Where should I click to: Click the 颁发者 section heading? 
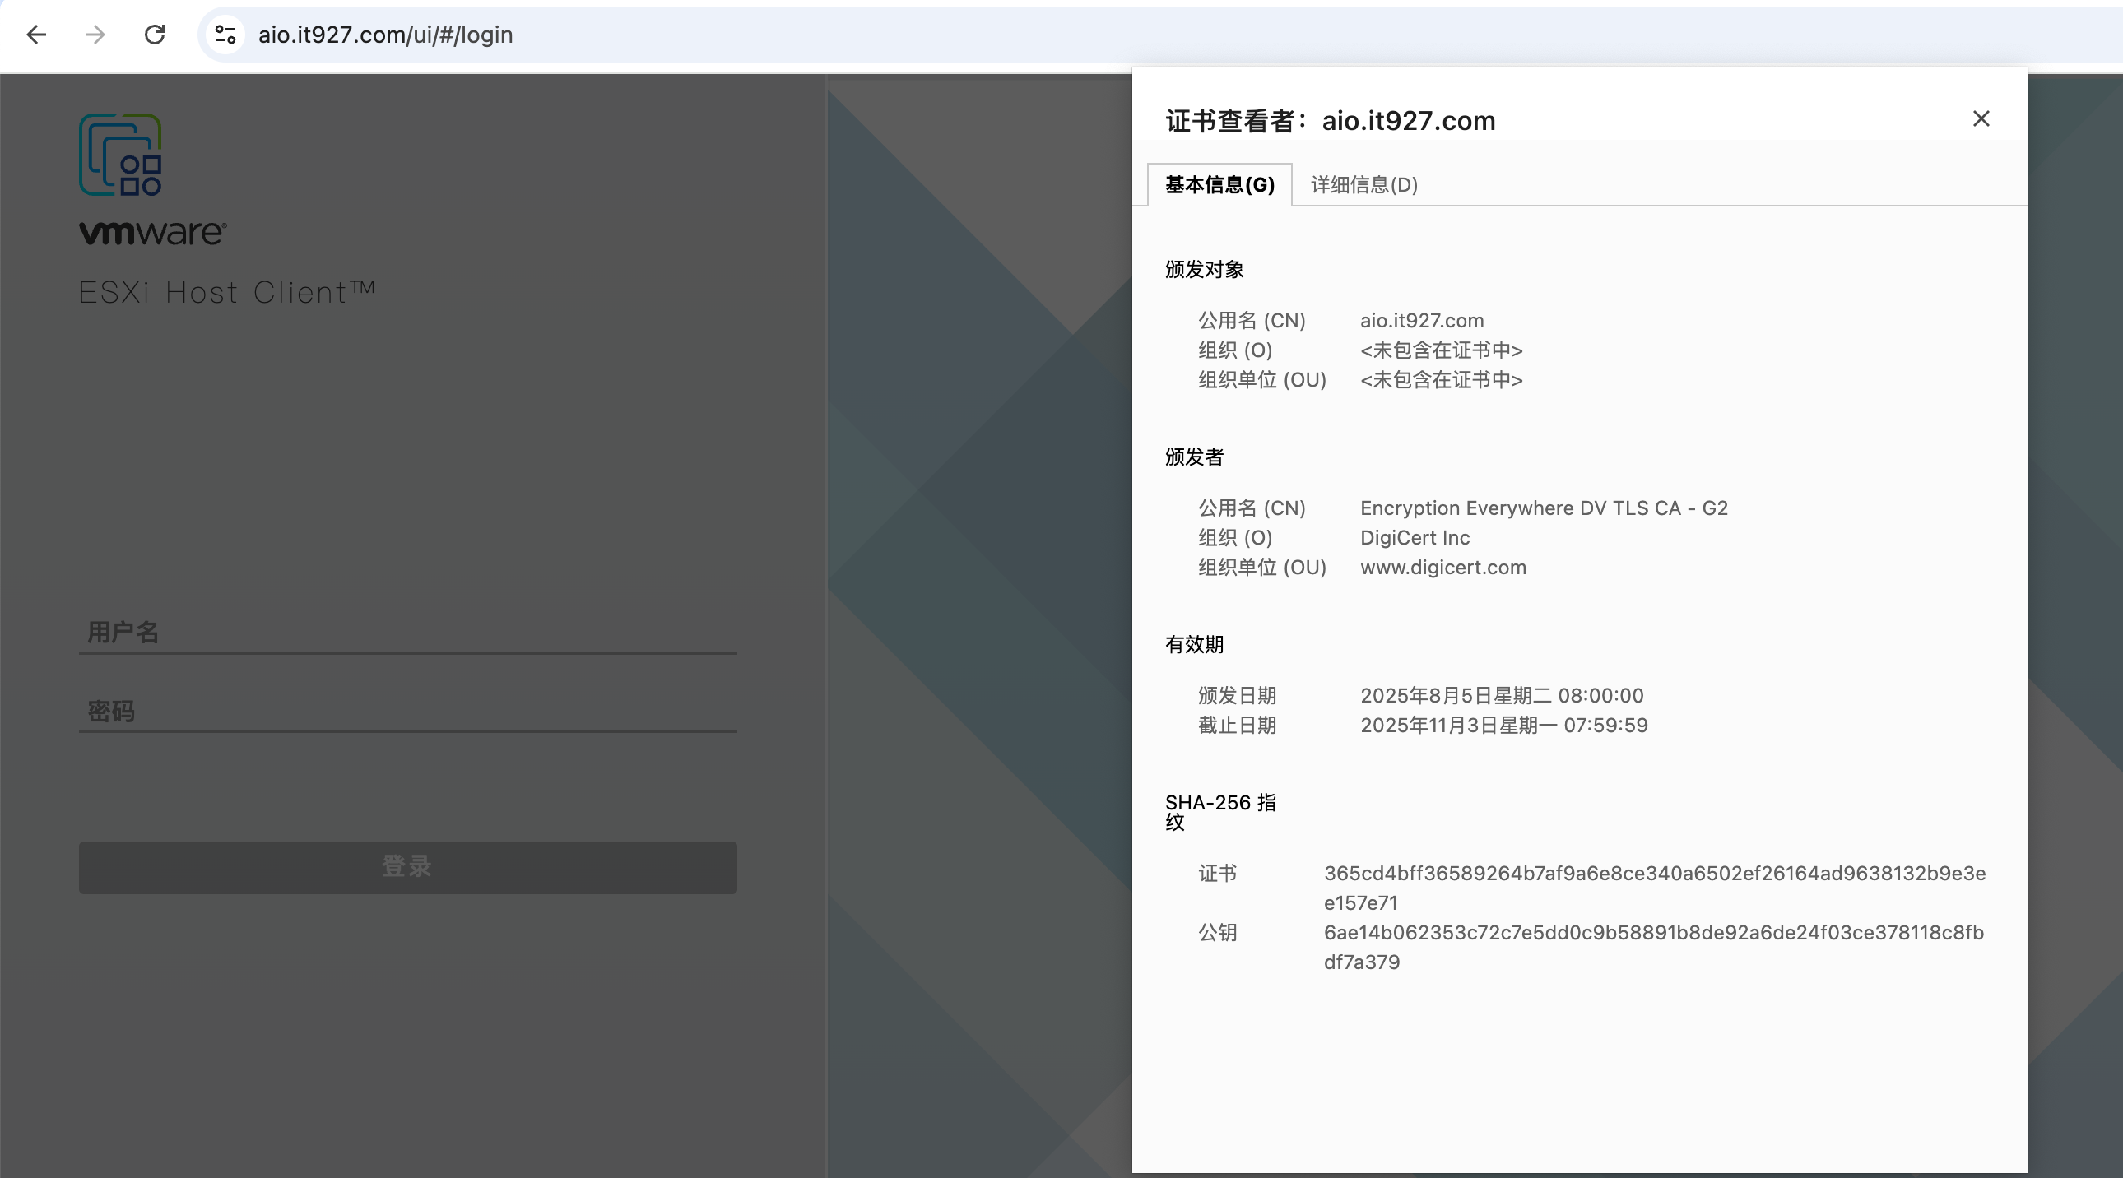pyautogui.click(x=1194, y=457)
